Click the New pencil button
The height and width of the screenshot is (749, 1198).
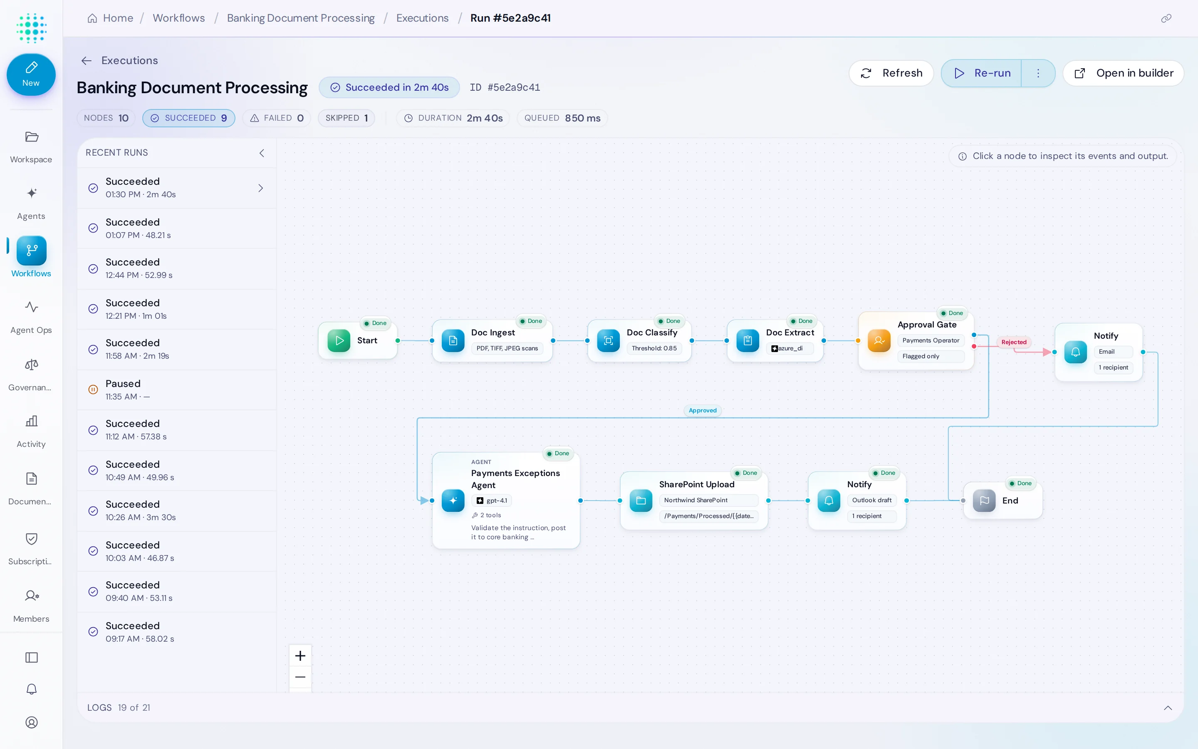(x=31, y=74)
